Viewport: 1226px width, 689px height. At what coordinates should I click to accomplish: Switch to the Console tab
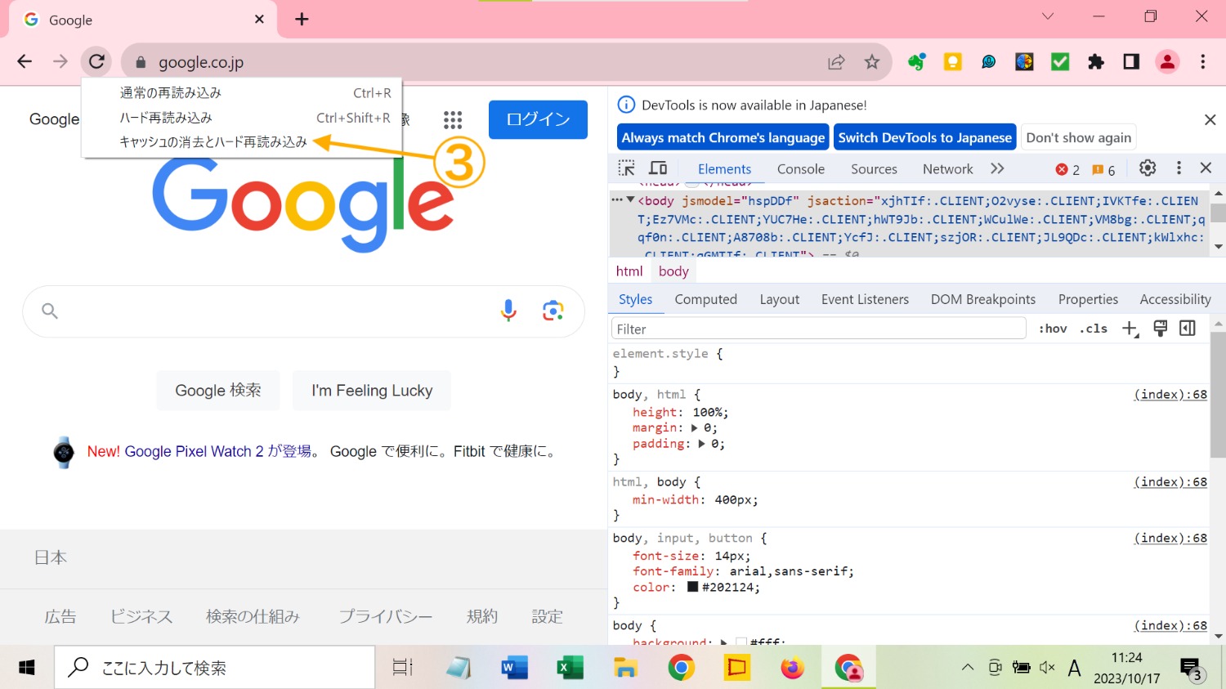coord(801,169)
